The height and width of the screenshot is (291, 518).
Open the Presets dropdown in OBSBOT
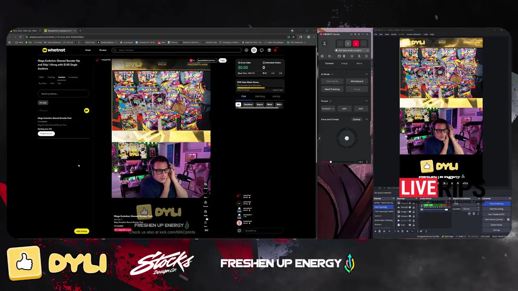coord(328,109)
